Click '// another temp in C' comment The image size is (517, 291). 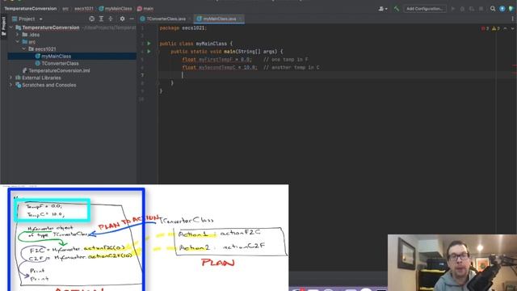291,67
